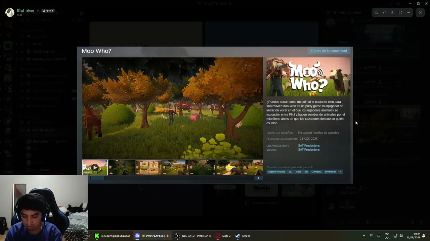Image resolution: width=430 pixels, height=241 pixels.
Task: Select the seventh partially visible screenshot thumbnail
Action: 253,167
